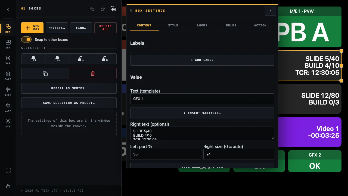This screenshot has width=348, height=196.
Task: Open the VAR variables section
Action: pyautogui.click(x=8, y=60)
